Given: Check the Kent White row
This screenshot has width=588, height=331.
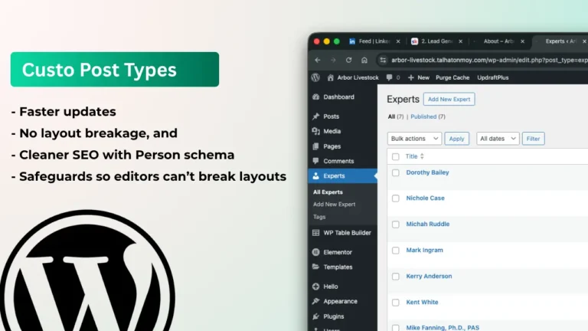Looking at the screenshot, I should click(x=395, y=303).
